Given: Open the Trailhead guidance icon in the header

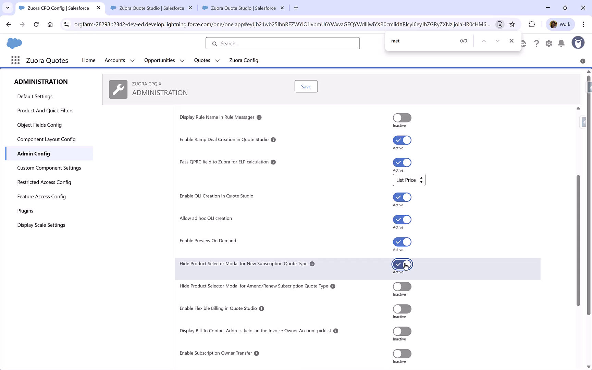Looking at the screenshot, I should tap(524, 43).
